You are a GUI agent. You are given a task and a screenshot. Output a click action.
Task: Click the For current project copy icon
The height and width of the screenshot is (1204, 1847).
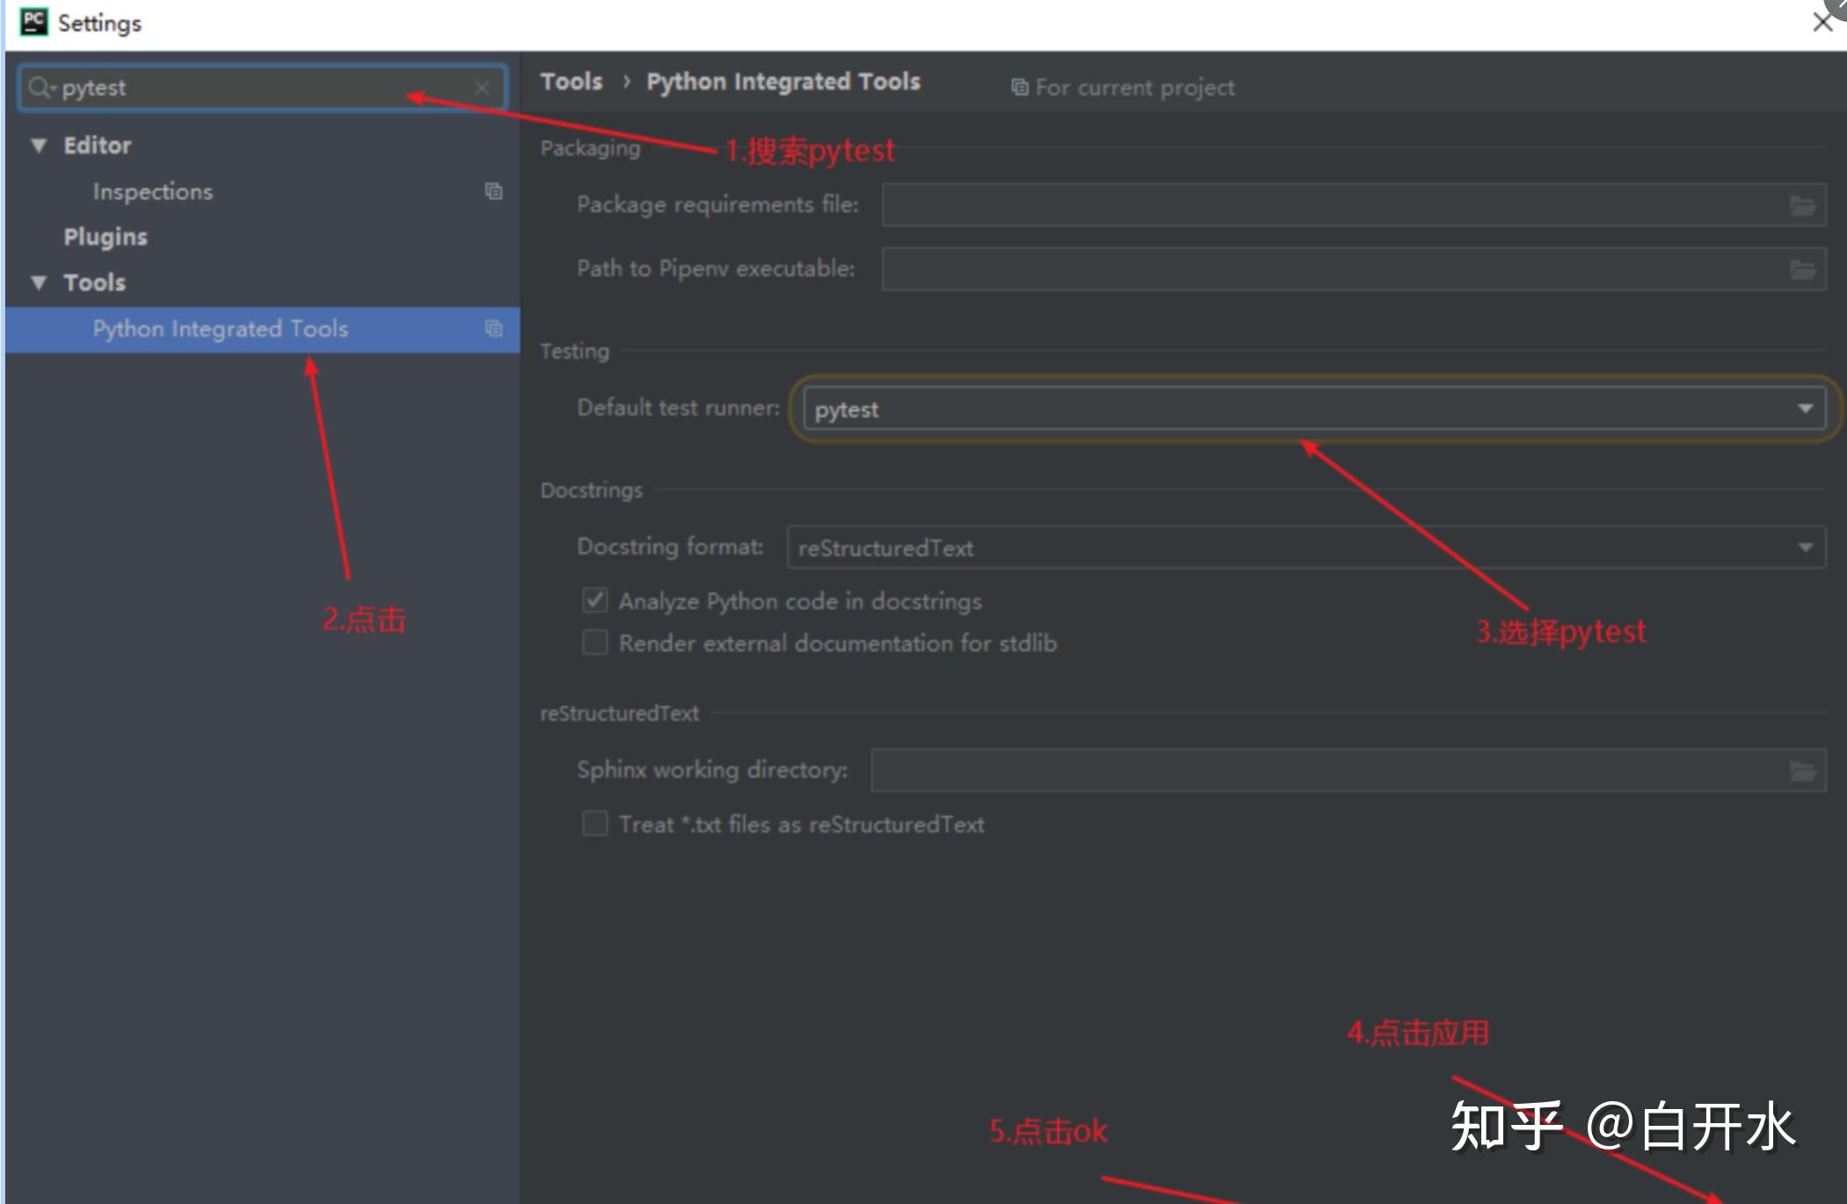point(1020,87)
